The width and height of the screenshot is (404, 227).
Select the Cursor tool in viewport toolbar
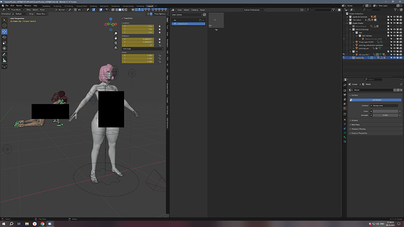(x=4, y=26)
